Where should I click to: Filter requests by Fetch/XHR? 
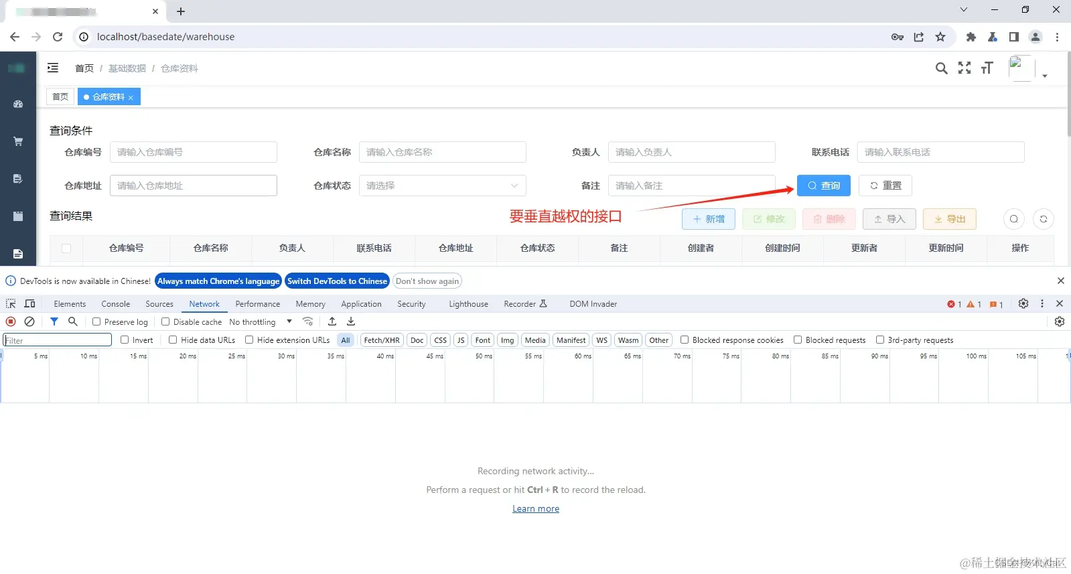[x=382, y=340]
